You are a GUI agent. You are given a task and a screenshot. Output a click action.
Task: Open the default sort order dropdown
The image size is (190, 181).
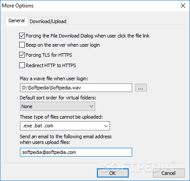(x=57, y=106)
